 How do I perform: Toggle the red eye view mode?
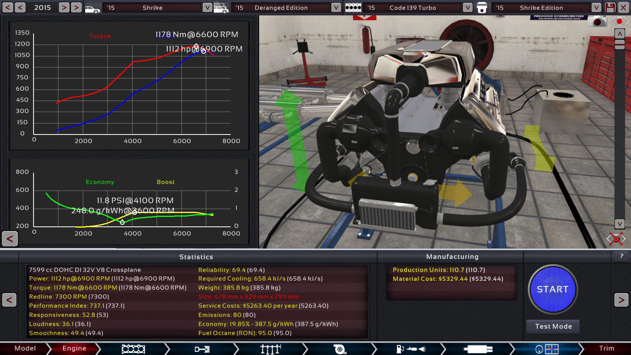(x=619, y=21)
